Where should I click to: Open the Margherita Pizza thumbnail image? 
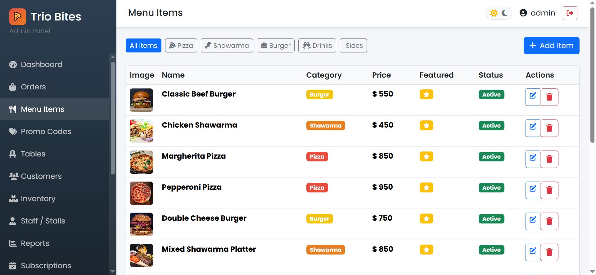coord(141,162)
